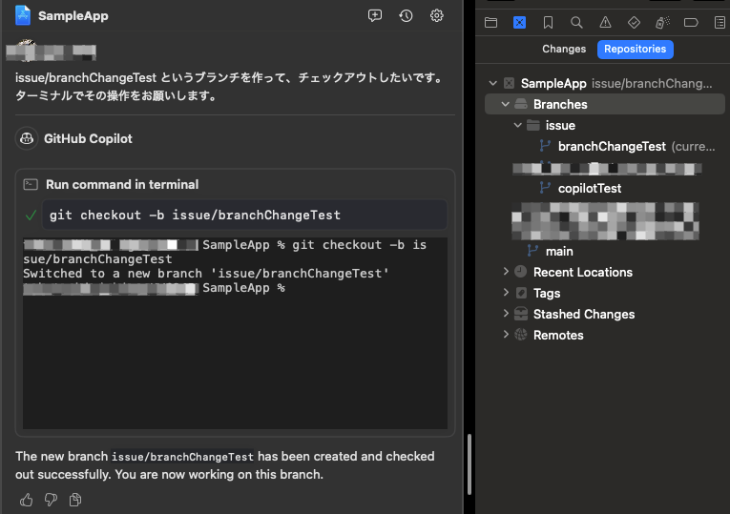The width and height of the screenshot is (730, 514).
Task: Switch to the Repositories tab
Action: pyautogui.click(x=635, y=49)
